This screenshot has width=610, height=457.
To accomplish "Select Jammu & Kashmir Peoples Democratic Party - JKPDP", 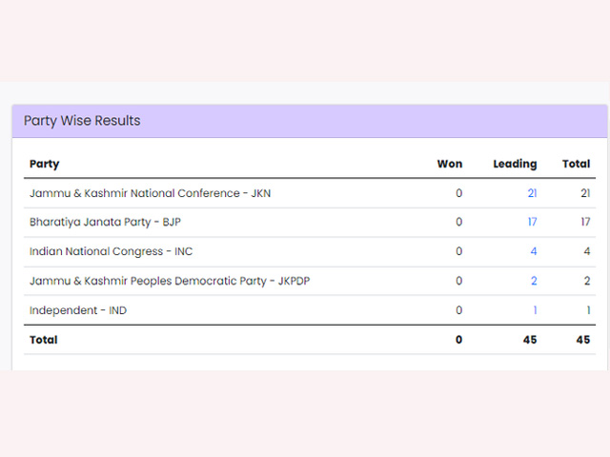I will (170, 281).
